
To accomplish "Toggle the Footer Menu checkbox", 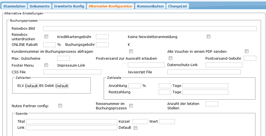I will point(46,65).
